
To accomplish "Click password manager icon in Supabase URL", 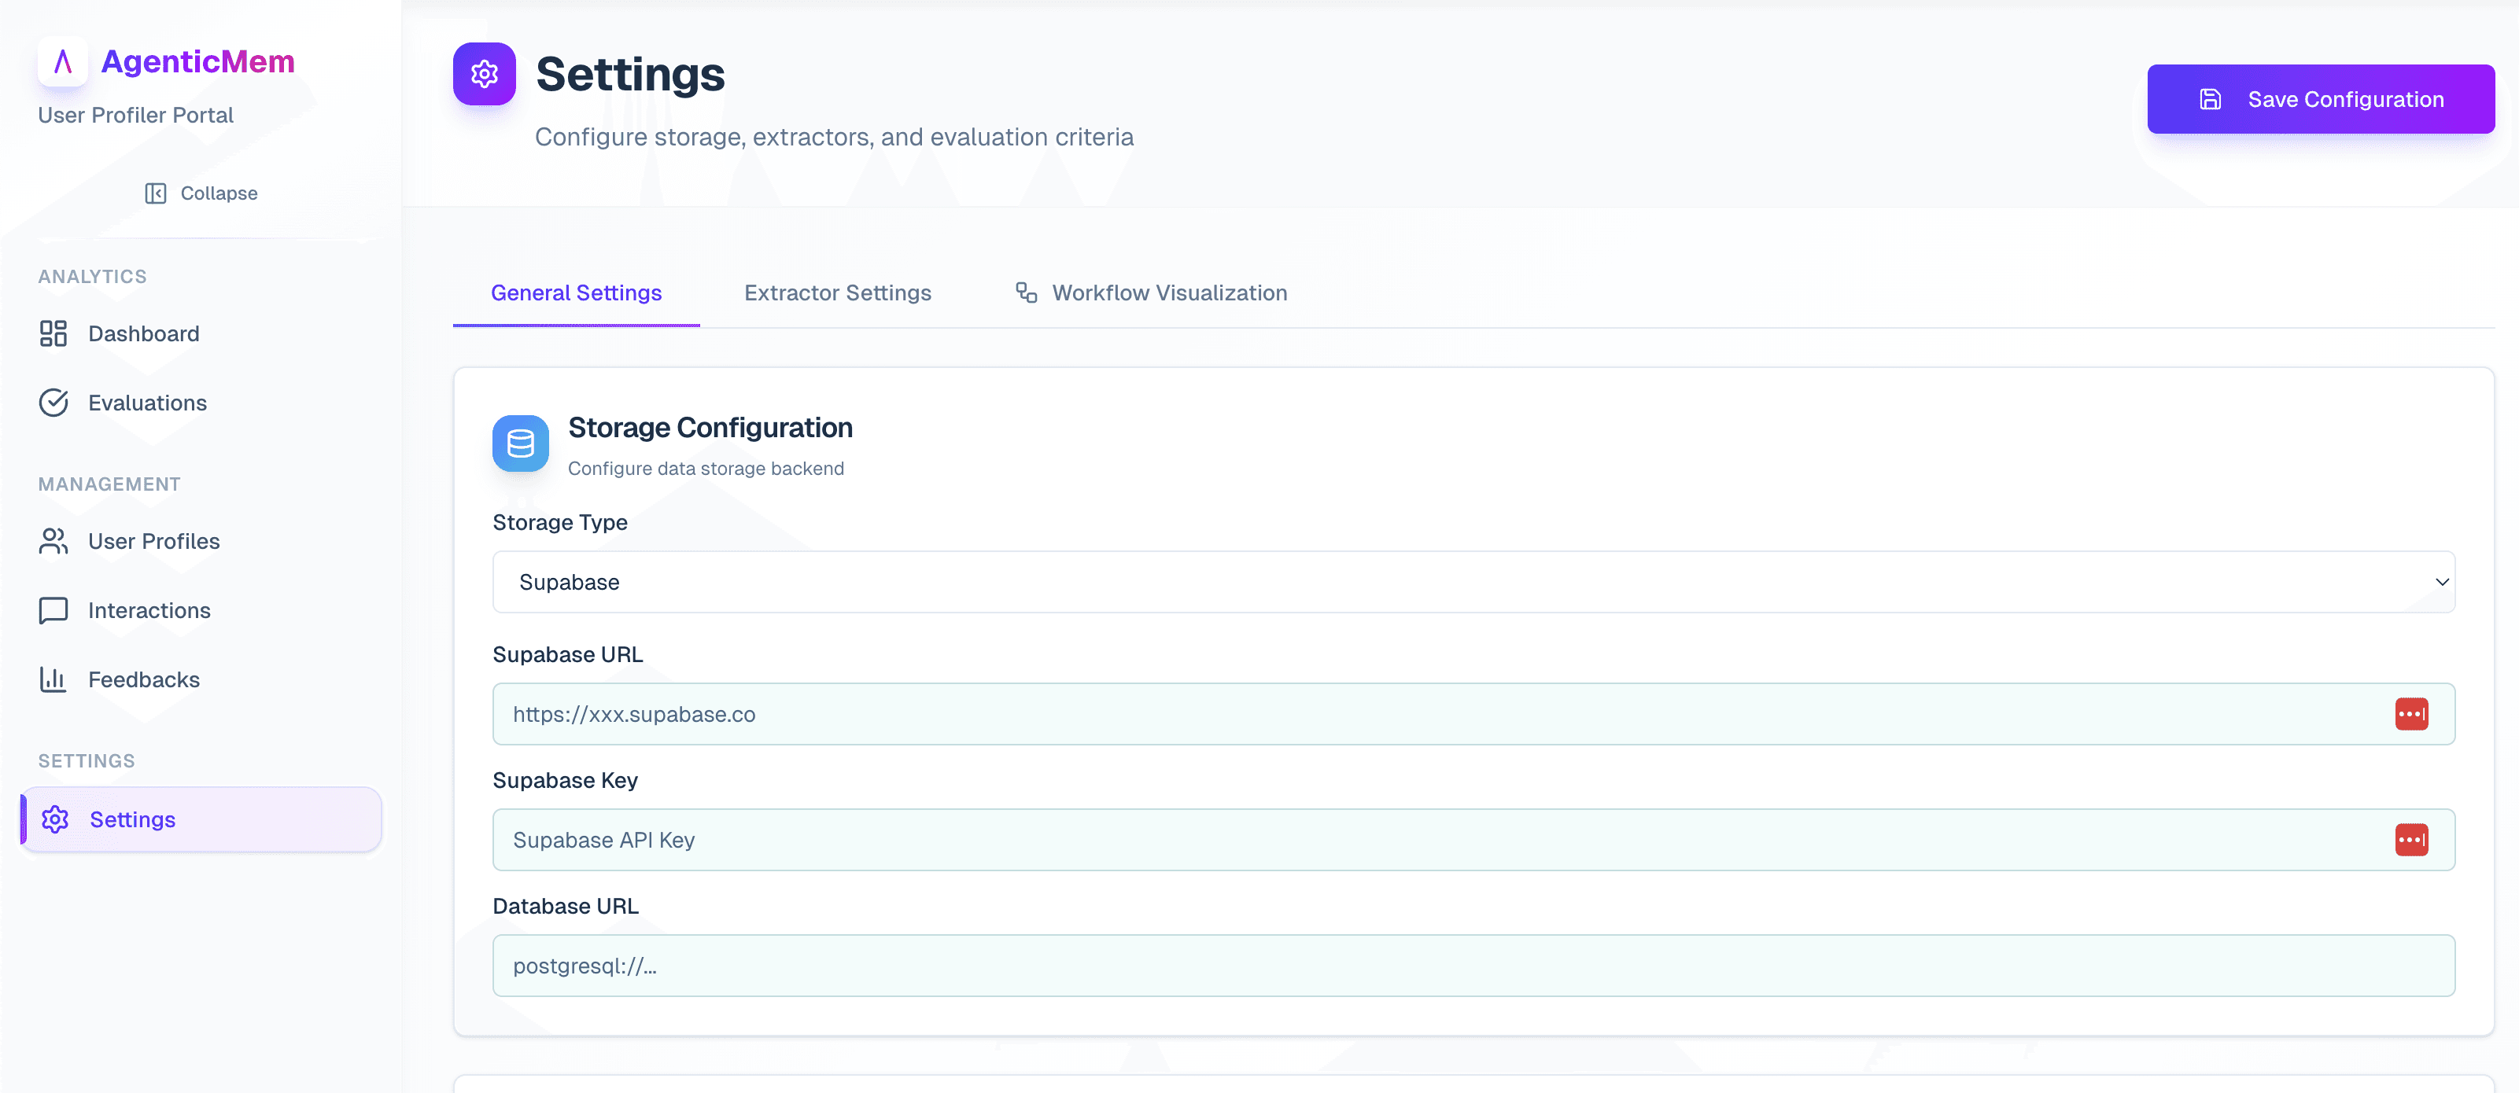I will tap(2410, 714).
